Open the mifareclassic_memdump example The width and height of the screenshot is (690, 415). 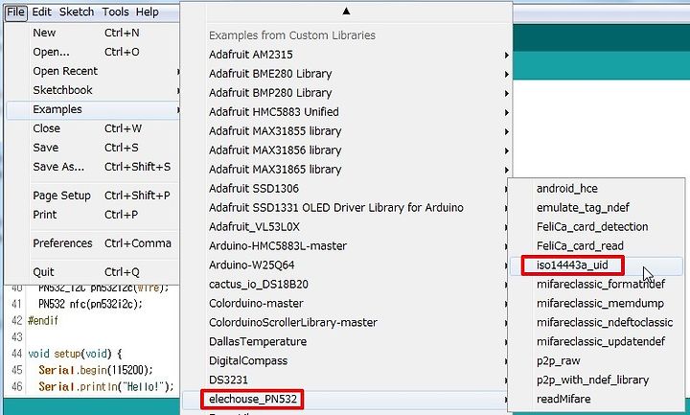(x=596, y=304)
